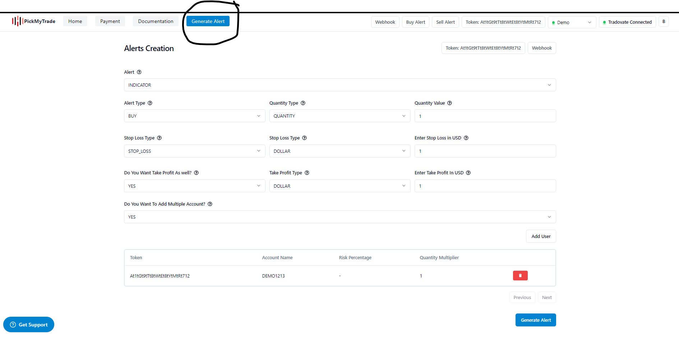Open the Payment page
The height and width of the screenshot is (339, 679).
click(x=110, y=21)
